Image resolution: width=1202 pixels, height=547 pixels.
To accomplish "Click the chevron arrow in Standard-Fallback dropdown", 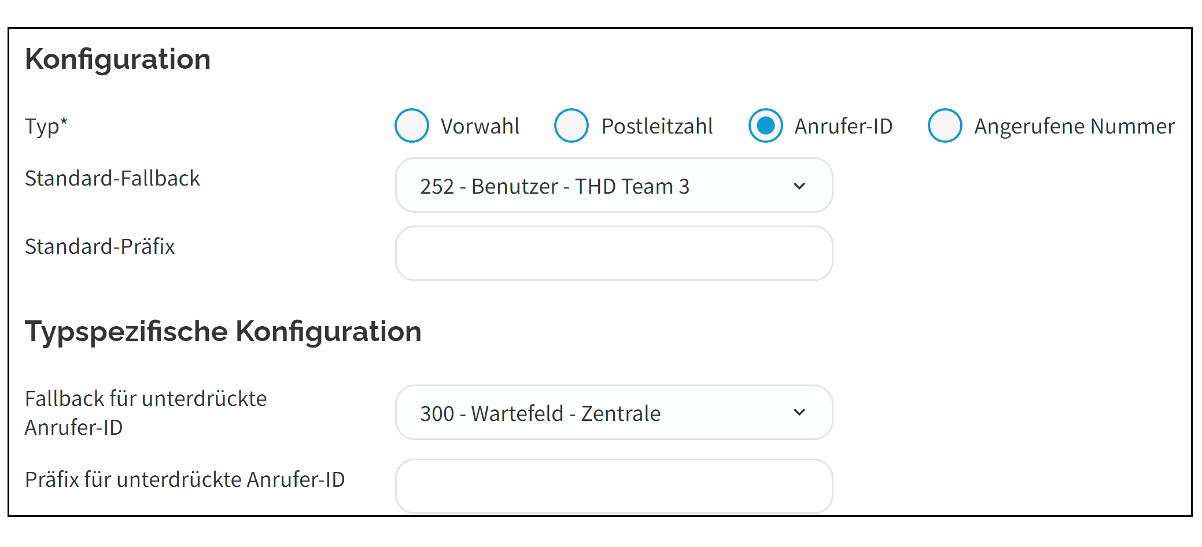I will 799,186.
